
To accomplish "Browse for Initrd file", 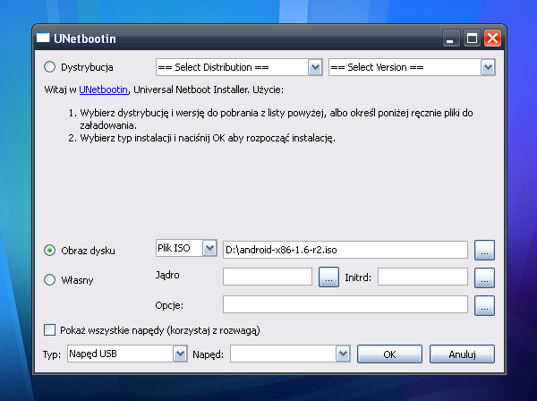I will tap(484, 277).
